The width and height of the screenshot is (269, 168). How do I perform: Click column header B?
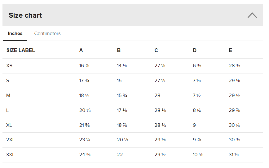click(119, 50)
